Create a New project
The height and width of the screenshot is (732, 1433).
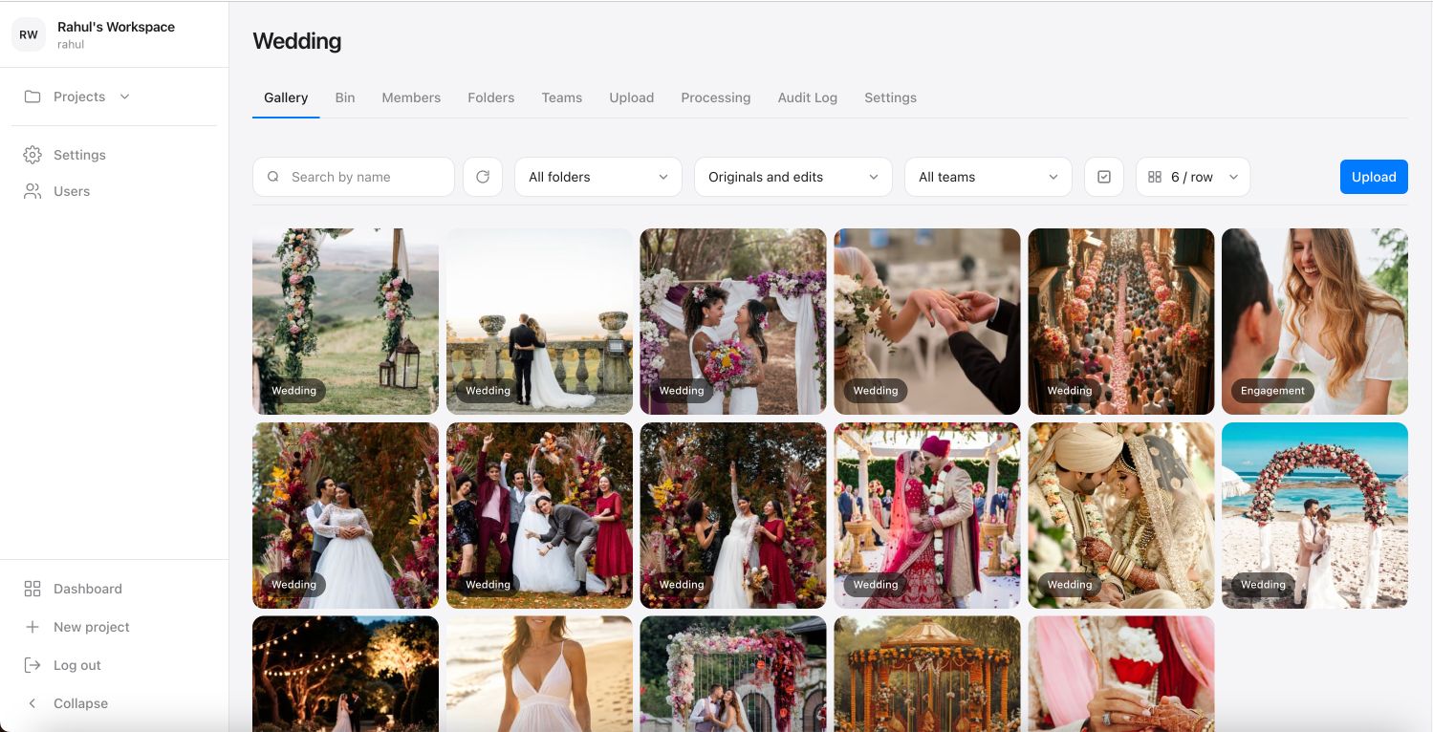coord(92,627)
